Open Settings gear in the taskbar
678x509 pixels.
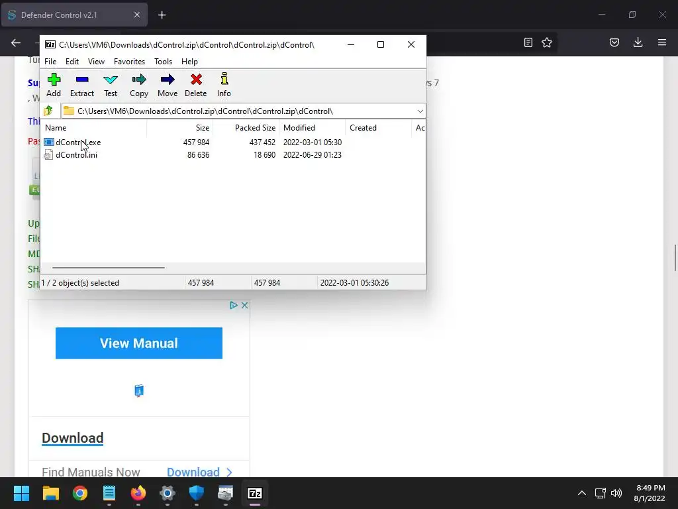[x=168, y=493]
